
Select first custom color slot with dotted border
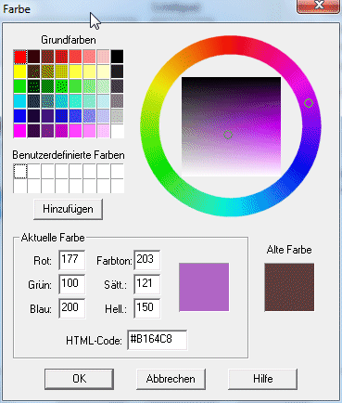pyautogui.click(x=20, y=171)
